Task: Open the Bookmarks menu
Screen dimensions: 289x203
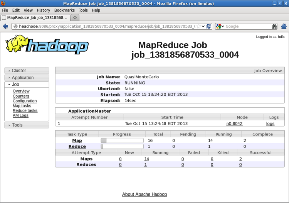Action: pos(64,10)
